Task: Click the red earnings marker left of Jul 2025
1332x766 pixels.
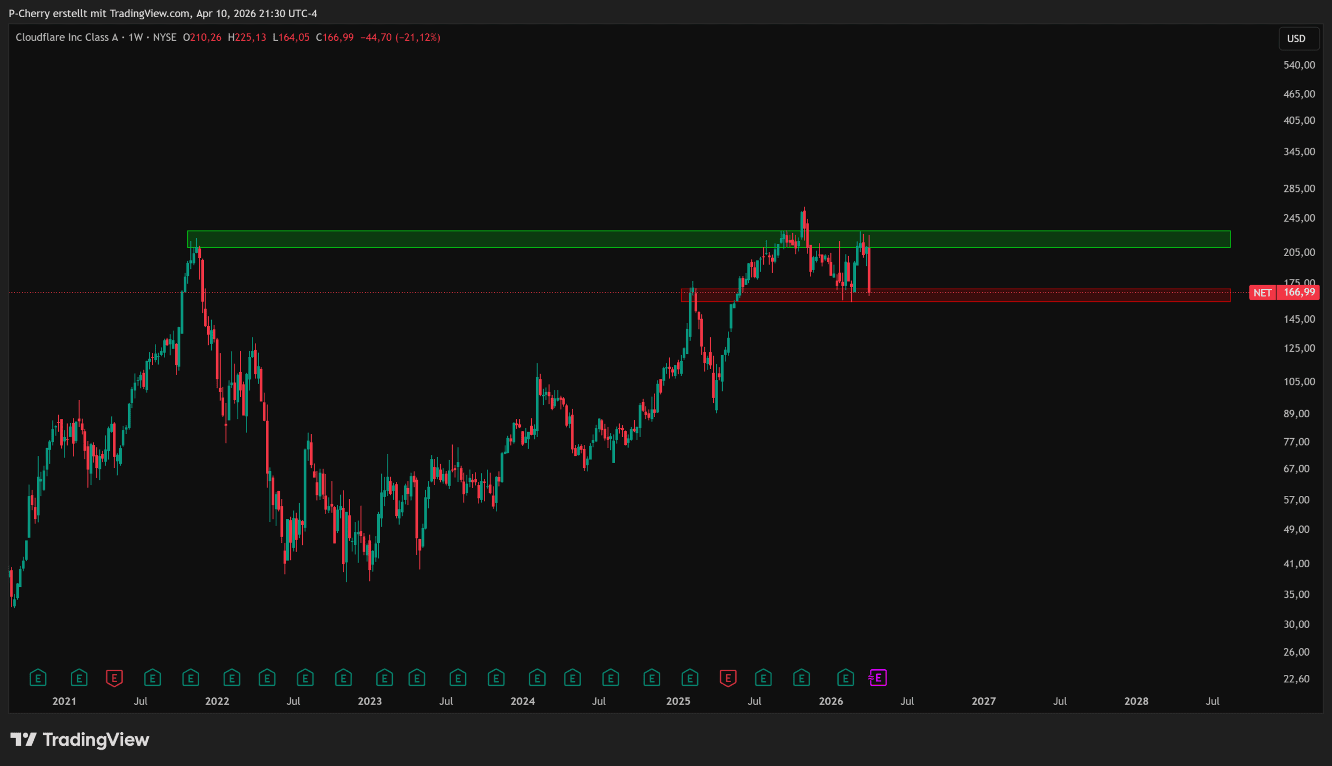Action: click(x=728, y=678)
